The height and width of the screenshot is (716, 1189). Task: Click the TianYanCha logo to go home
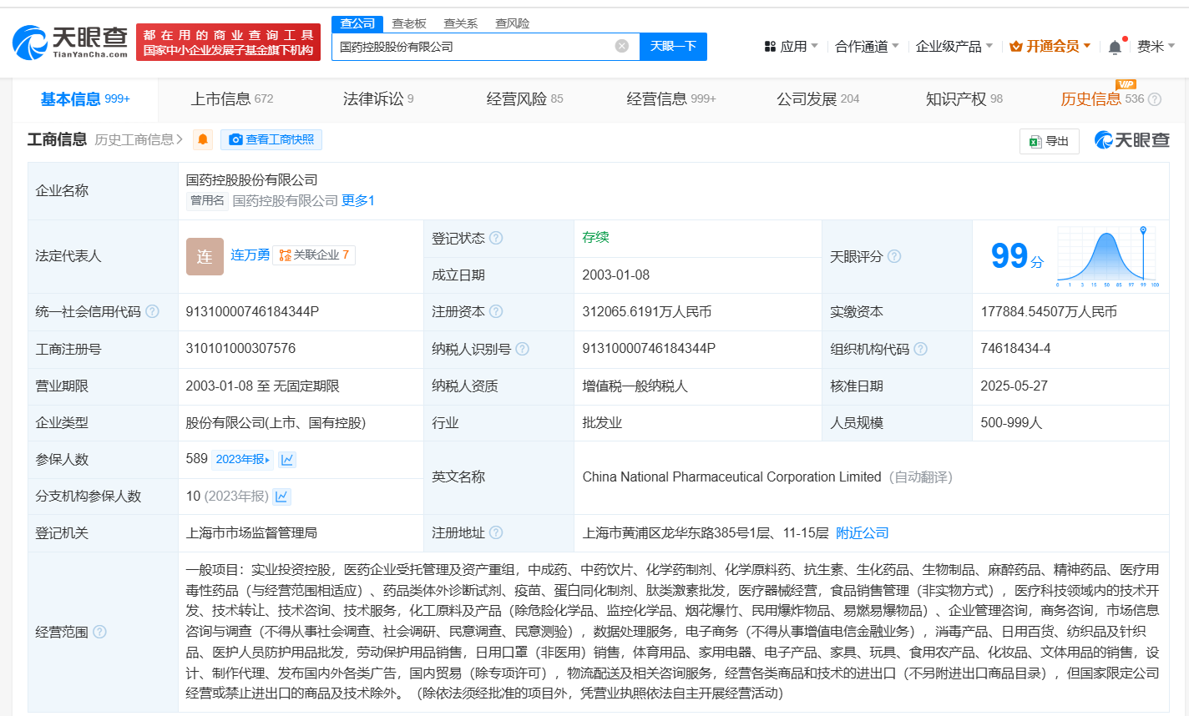coord(71,42)
